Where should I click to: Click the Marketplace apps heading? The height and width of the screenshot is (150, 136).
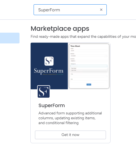[60, 29]
